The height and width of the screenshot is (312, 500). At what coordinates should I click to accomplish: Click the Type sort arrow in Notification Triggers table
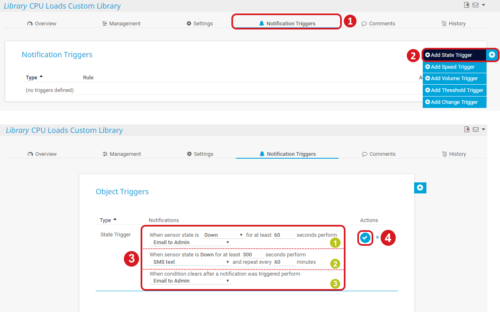tap(41, 77)
